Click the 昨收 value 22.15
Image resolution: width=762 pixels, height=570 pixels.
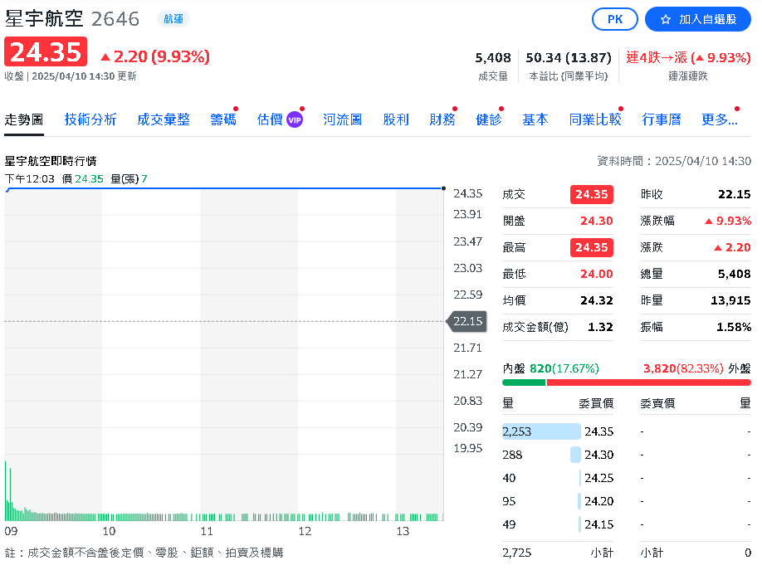pyautogui.click(x=735, y=194)
